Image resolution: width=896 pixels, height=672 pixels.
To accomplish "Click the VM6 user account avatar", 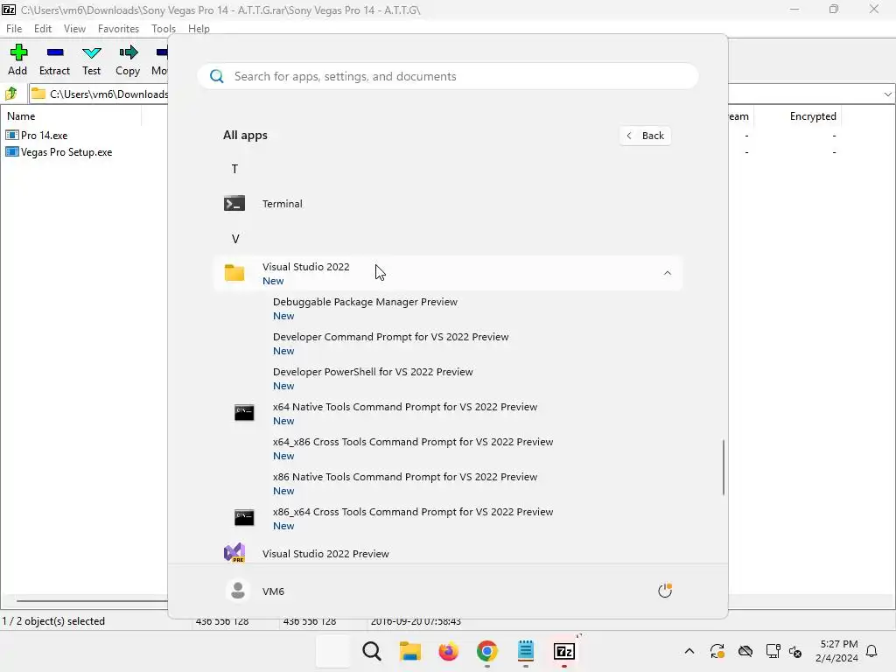I will (238, 591).
